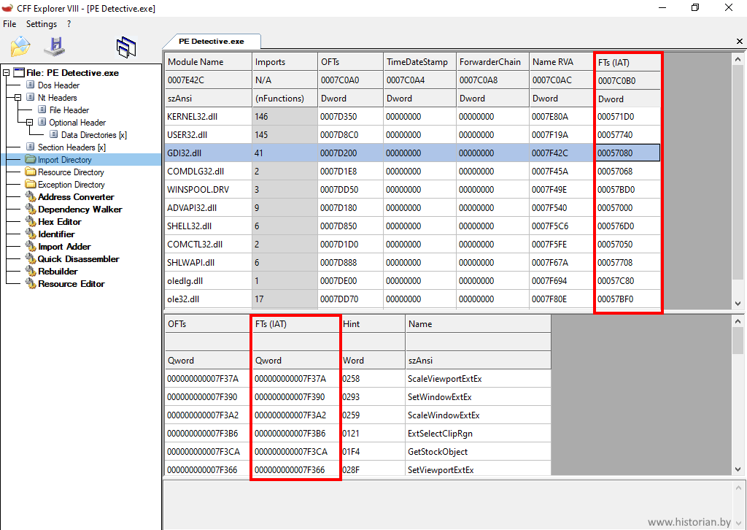
Task: Select the KERNEL32.dll module row
Action: coord(187,116)
